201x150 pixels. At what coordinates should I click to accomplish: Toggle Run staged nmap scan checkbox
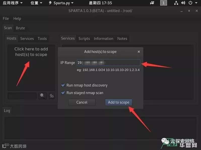[63, 93]
